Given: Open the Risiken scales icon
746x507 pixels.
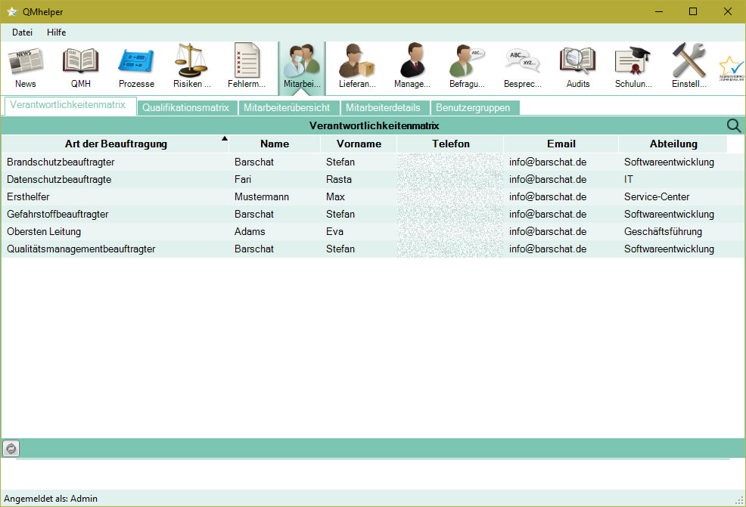Looking at the screenshot, I should coord(191,66).
